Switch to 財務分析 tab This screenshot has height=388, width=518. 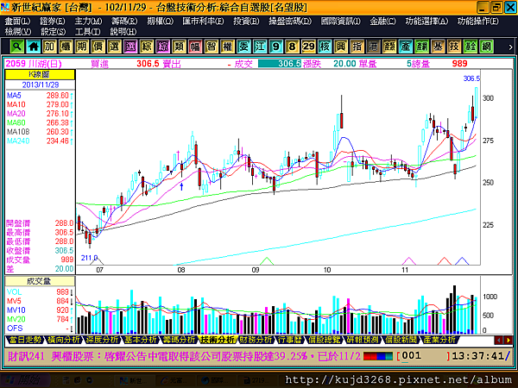click(256, 340)
